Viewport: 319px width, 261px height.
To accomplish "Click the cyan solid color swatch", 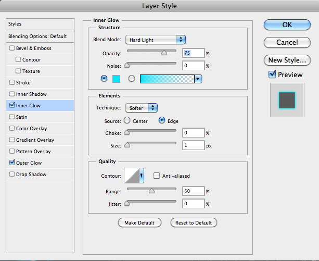I will (116, 79).
